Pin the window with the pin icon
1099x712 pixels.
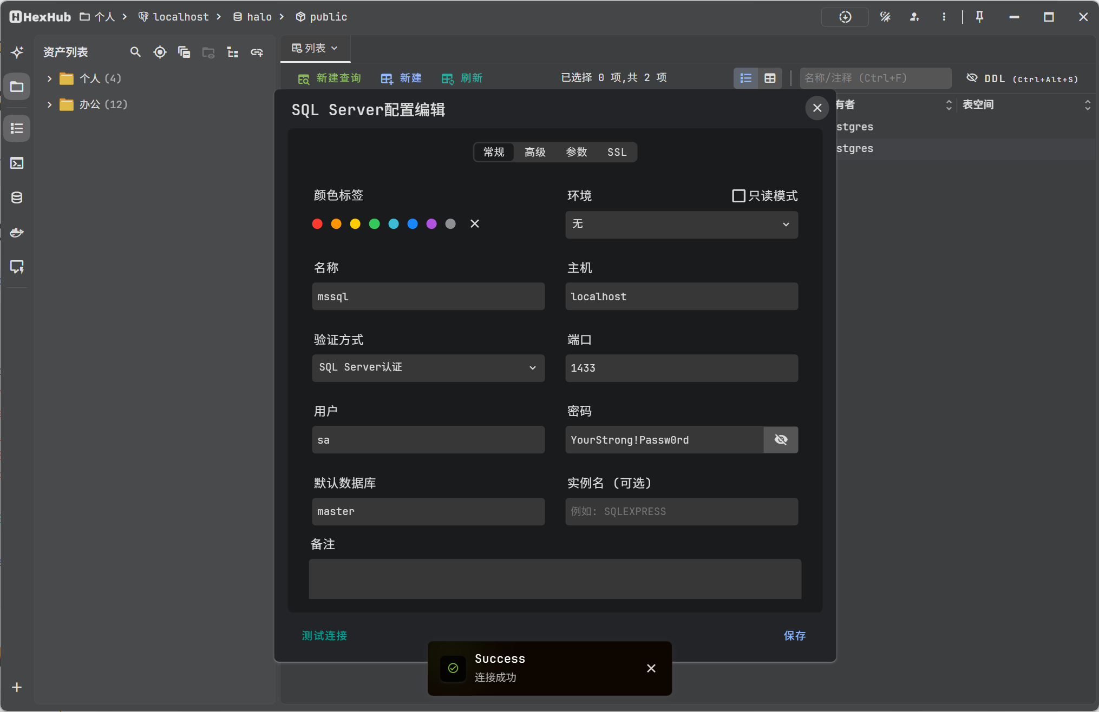[979, 17]
